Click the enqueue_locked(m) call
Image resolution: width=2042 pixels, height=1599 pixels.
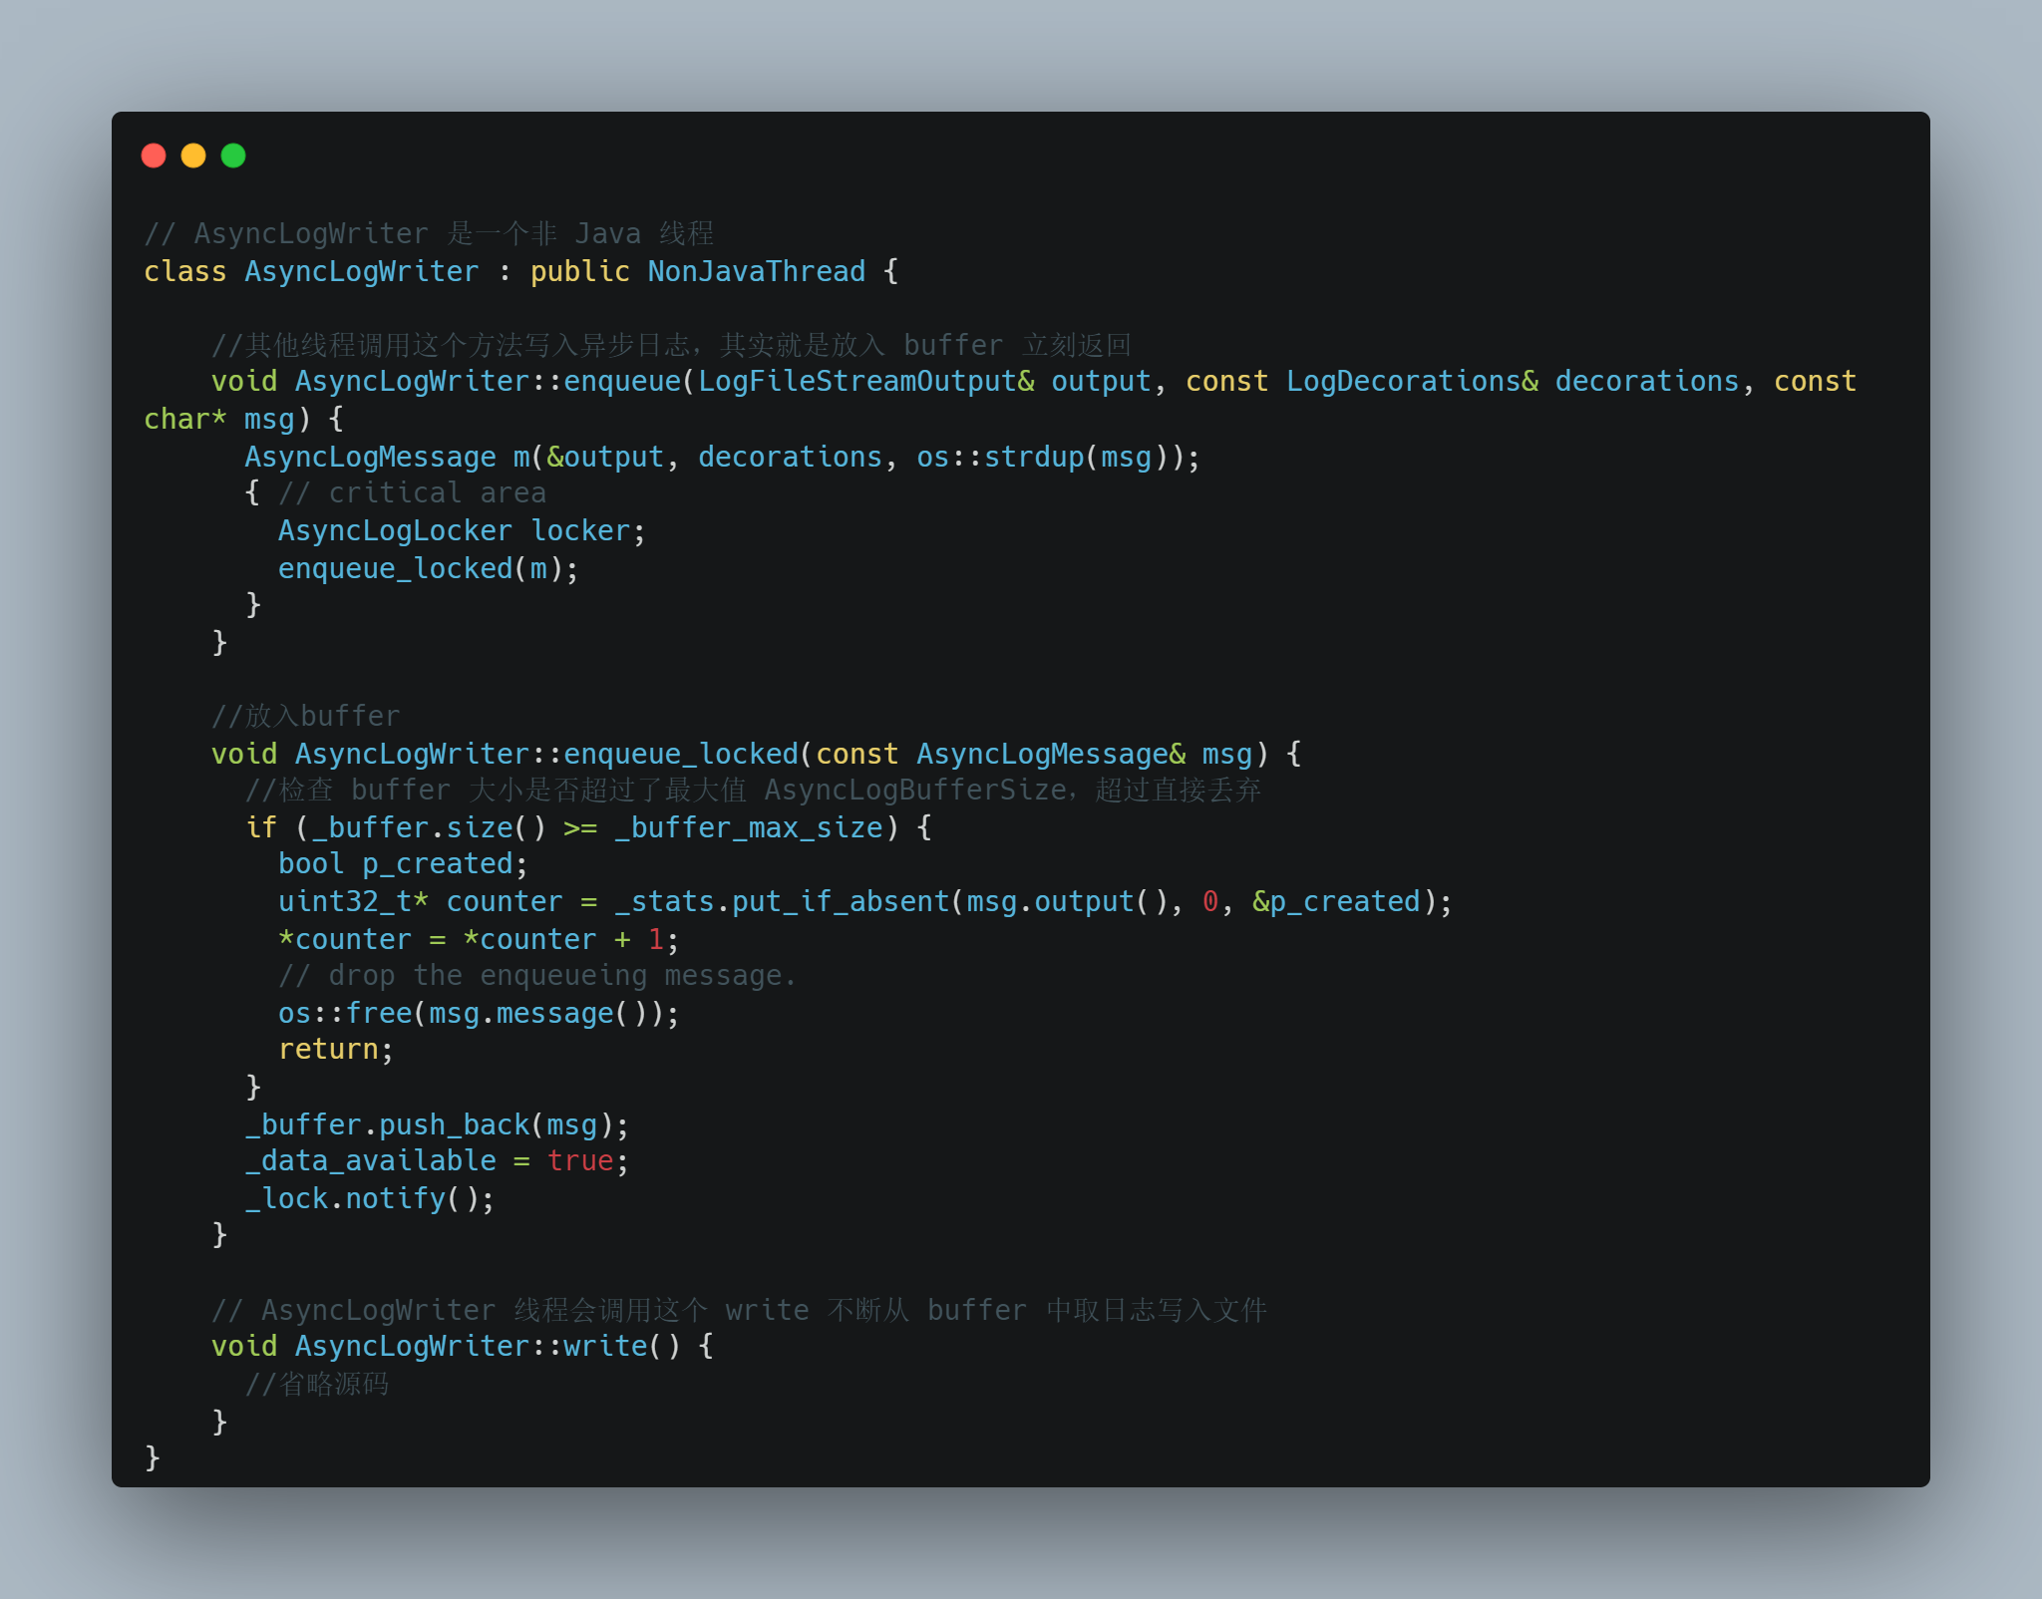pyautogui.click(x=427, y=568)
